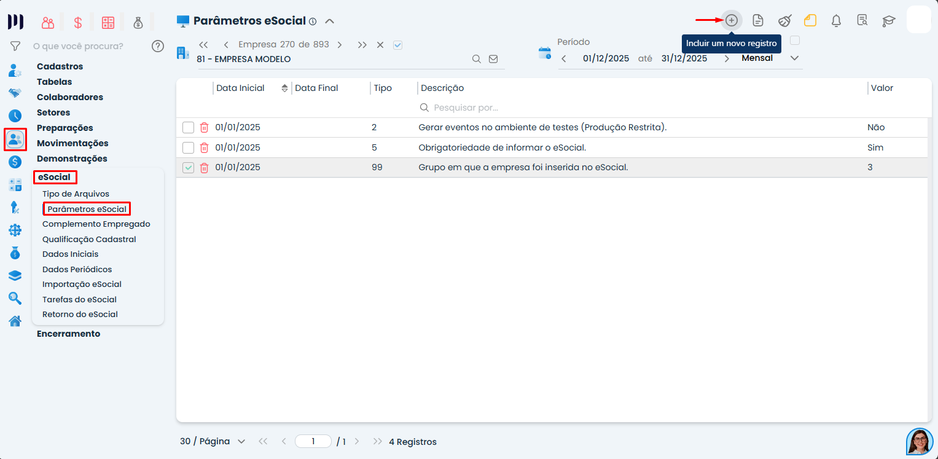
Task: Open Qualificação Cadastral submenu item
Action: pyautogui.click(x=89, y=239)
